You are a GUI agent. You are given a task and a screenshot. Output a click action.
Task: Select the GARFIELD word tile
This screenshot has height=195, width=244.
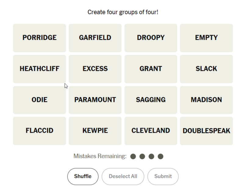point(95,38)
